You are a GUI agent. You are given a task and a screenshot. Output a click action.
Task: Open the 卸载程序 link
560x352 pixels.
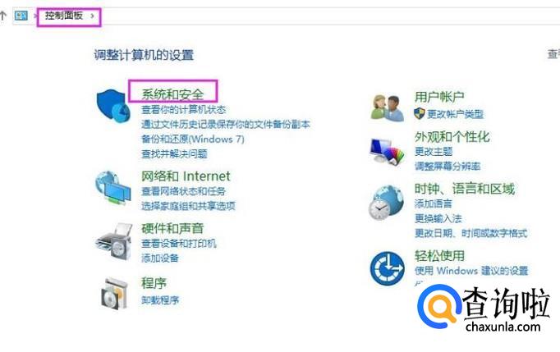[x=160, y=299]
